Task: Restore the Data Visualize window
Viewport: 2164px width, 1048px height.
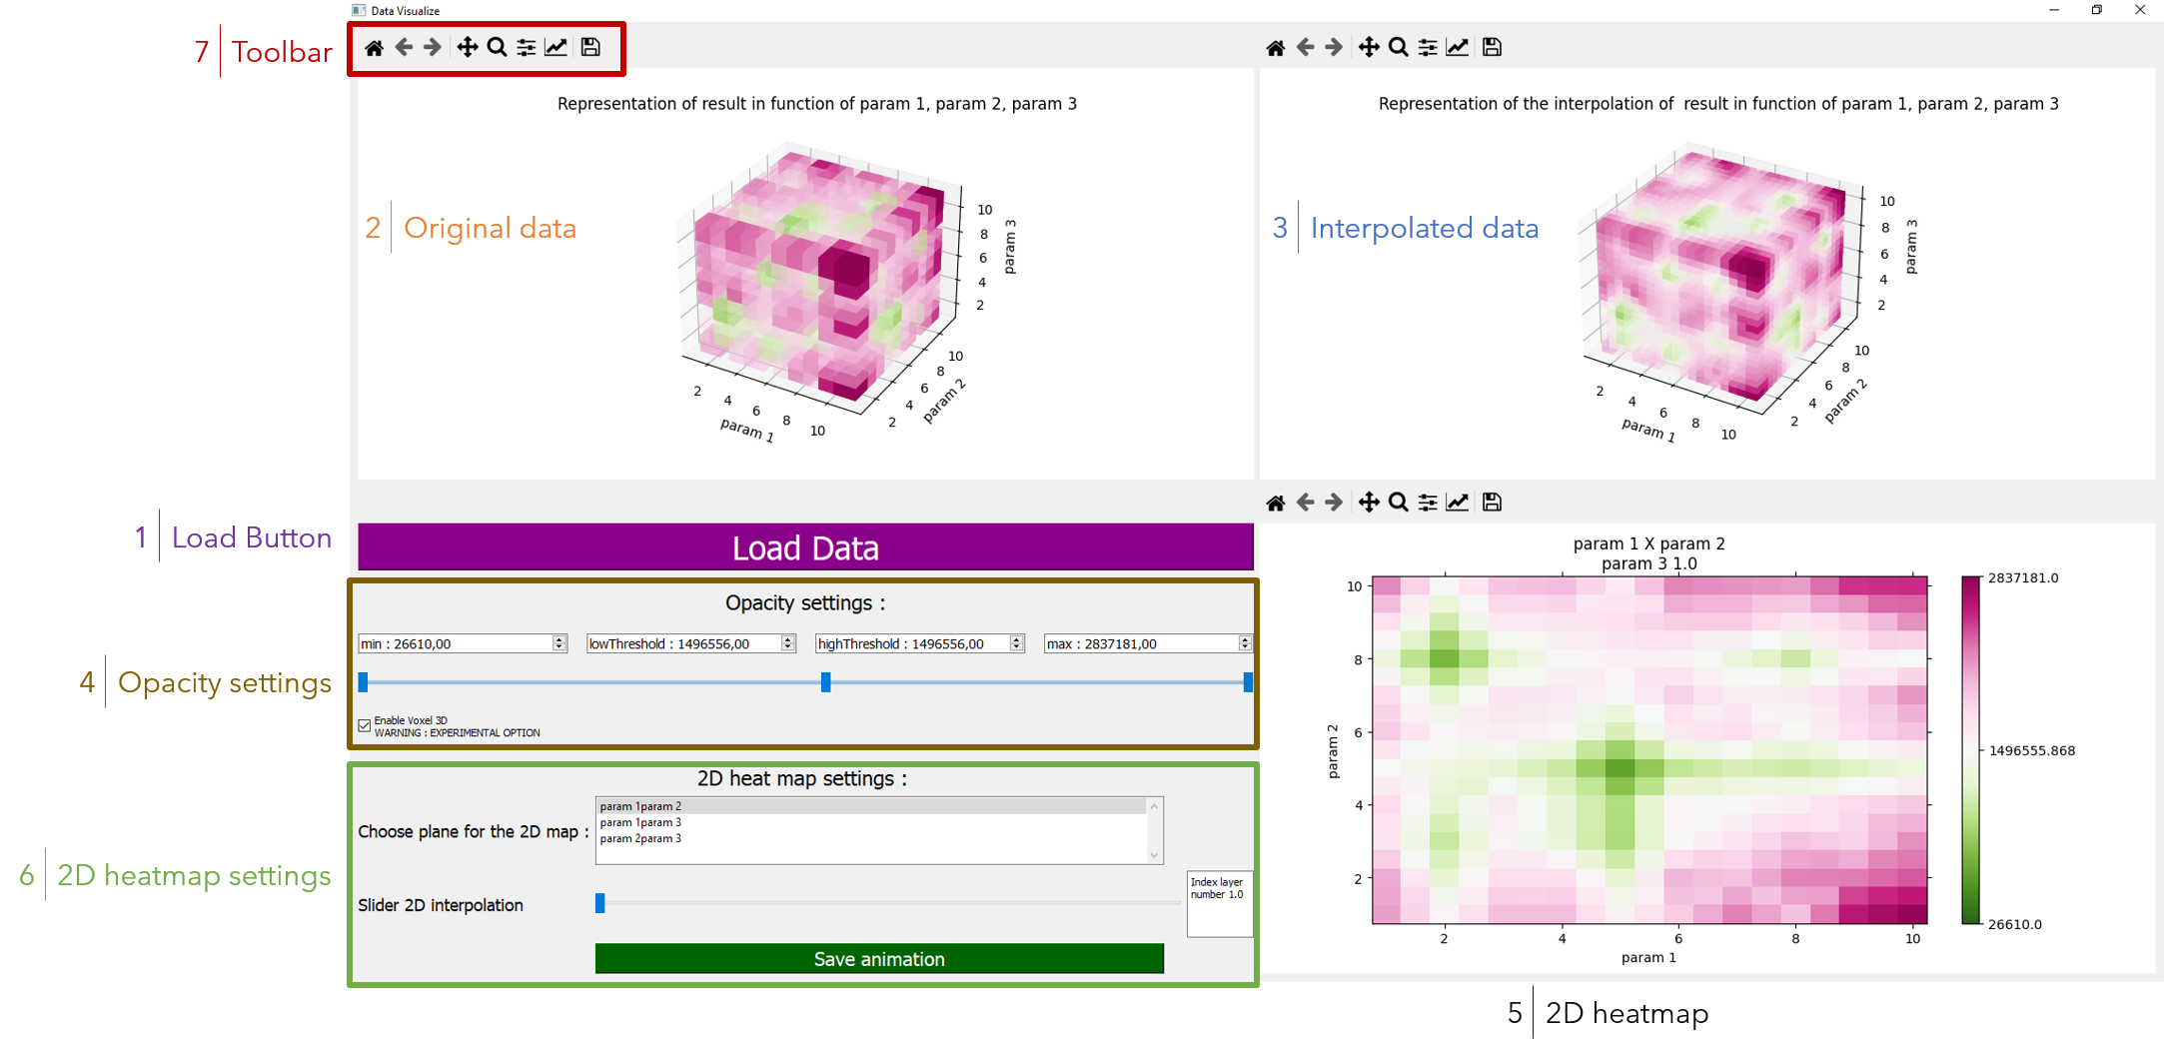Action: pos(2097,10)
